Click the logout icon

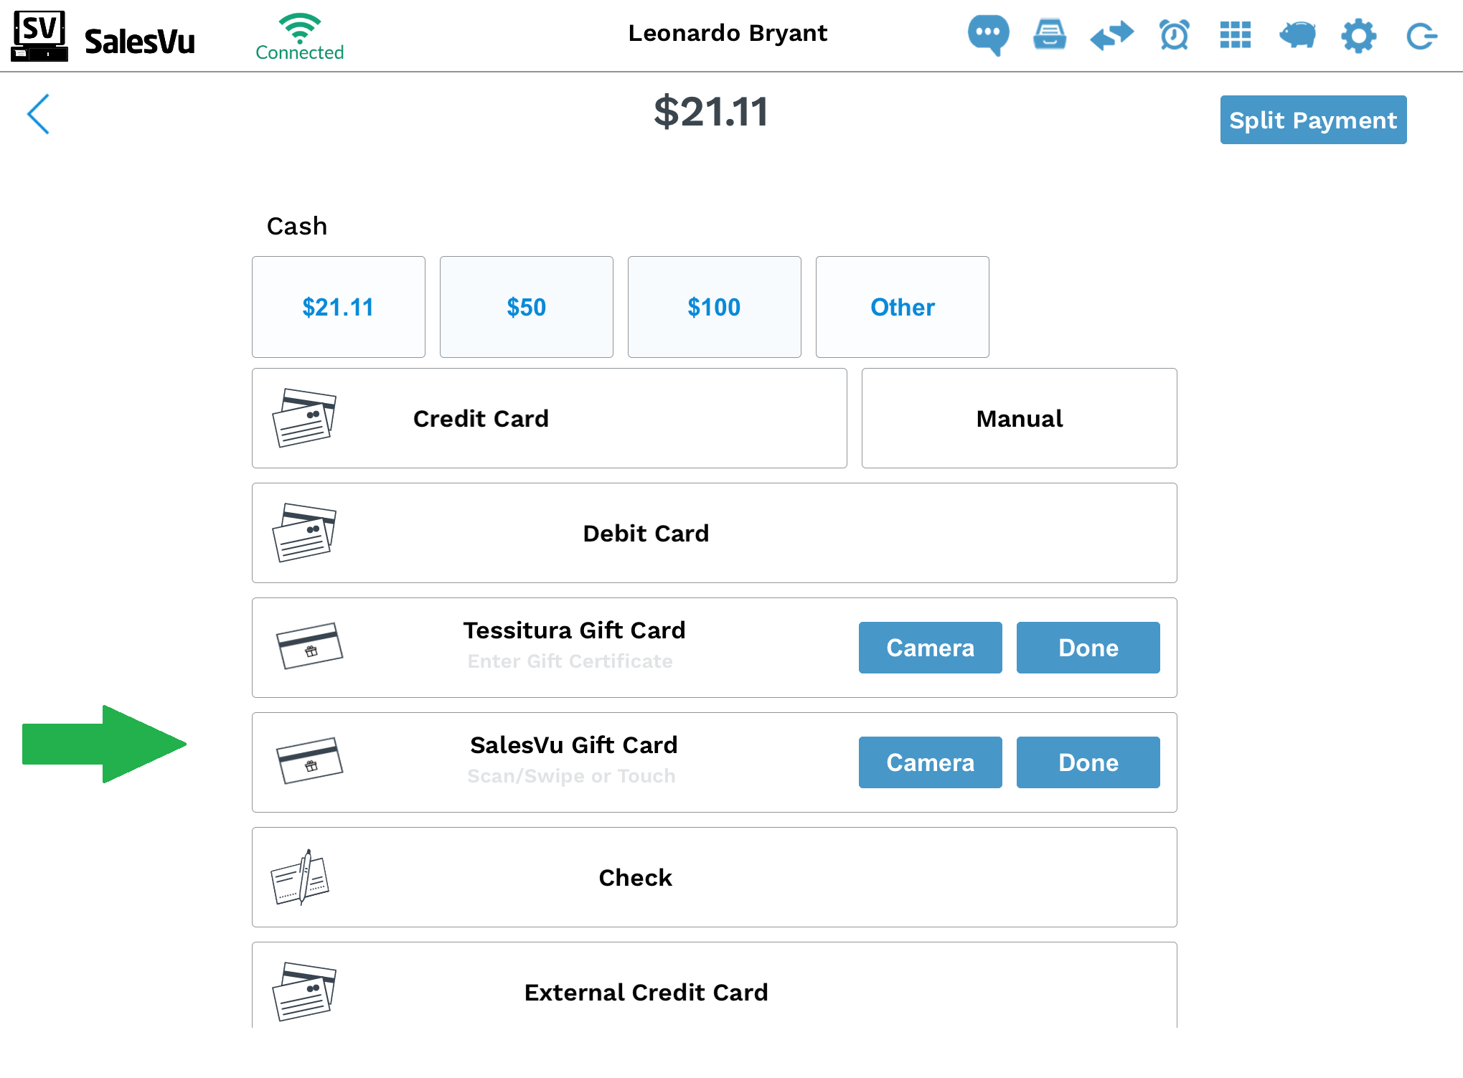(x=1421, y=36)
